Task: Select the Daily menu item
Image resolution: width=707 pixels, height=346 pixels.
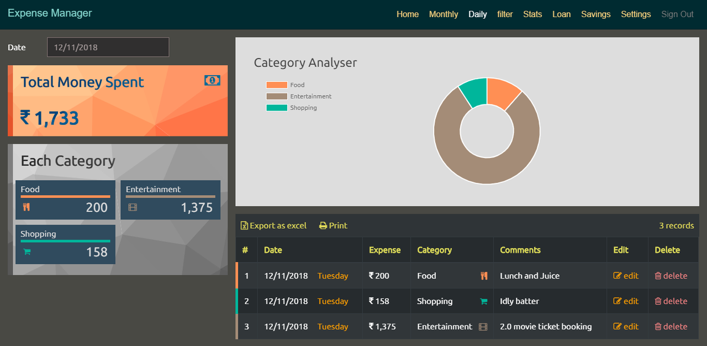Action: 478,14
